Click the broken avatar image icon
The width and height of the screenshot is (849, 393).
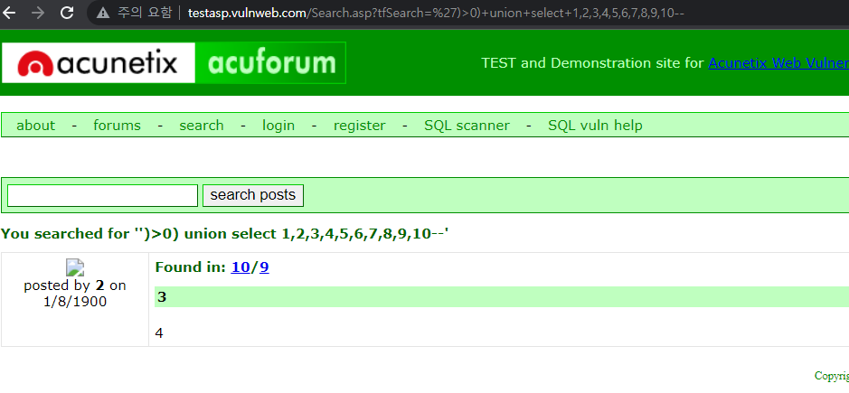pyautogui.click(x=75, y=267)
